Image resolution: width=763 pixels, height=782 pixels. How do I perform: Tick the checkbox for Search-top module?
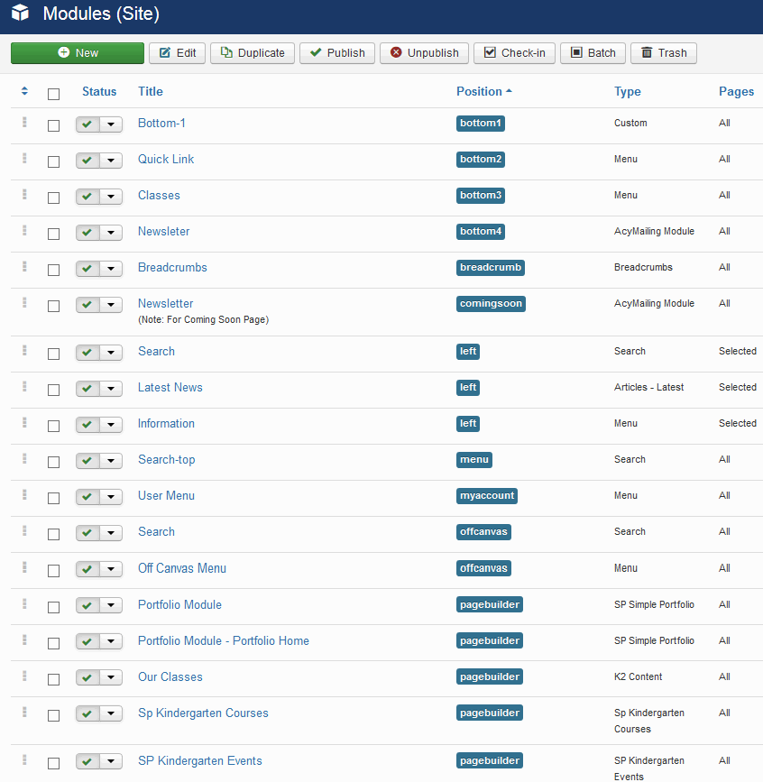pyautogui.click(x=53, y=462)
